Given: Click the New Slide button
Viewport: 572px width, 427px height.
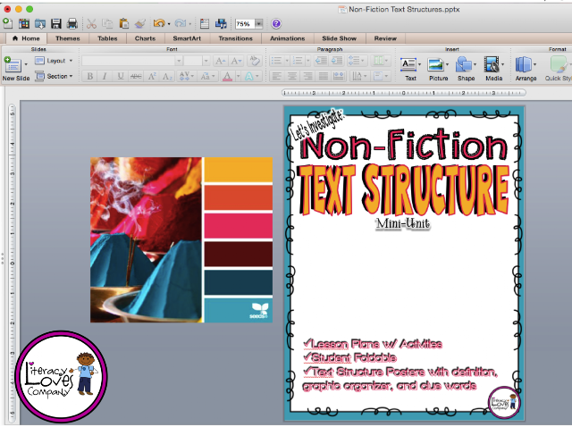Looking at the screenshot, I should [x=15, y=69].
